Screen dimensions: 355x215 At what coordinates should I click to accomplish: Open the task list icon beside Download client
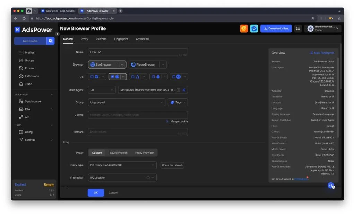[298, 28]
